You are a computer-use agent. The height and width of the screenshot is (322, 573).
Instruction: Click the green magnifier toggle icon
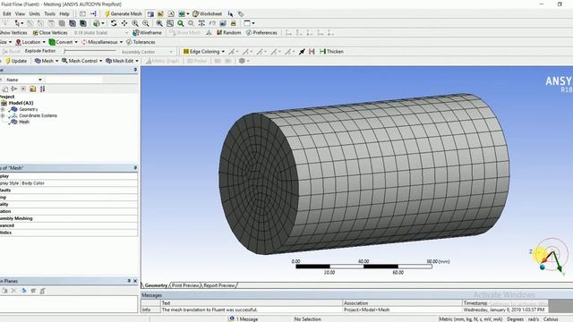point(181,23)
